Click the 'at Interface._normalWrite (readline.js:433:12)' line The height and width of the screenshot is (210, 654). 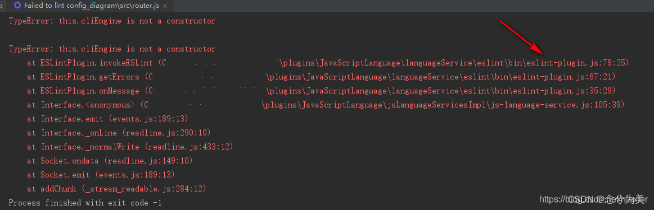(x=130, y=147)
